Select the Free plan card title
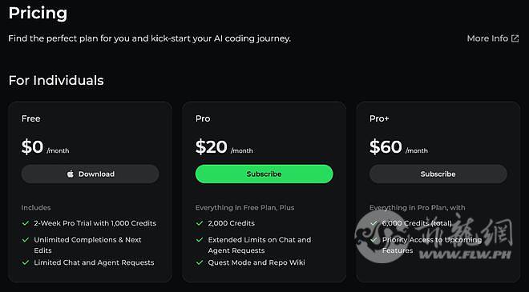This screenshot has height=292, width=529. click(30, 118)
